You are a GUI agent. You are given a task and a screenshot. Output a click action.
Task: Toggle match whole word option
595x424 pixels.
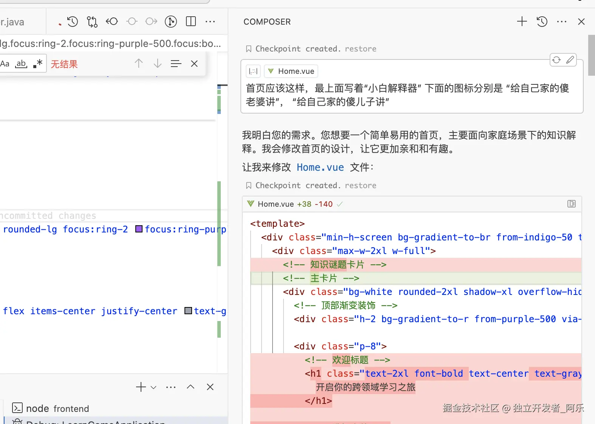click(21, 64)
